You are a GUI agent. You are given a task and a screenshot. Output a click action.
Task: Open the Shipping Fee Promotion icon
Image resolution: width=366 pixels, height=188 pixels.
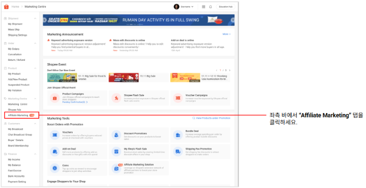pos(178,152)
